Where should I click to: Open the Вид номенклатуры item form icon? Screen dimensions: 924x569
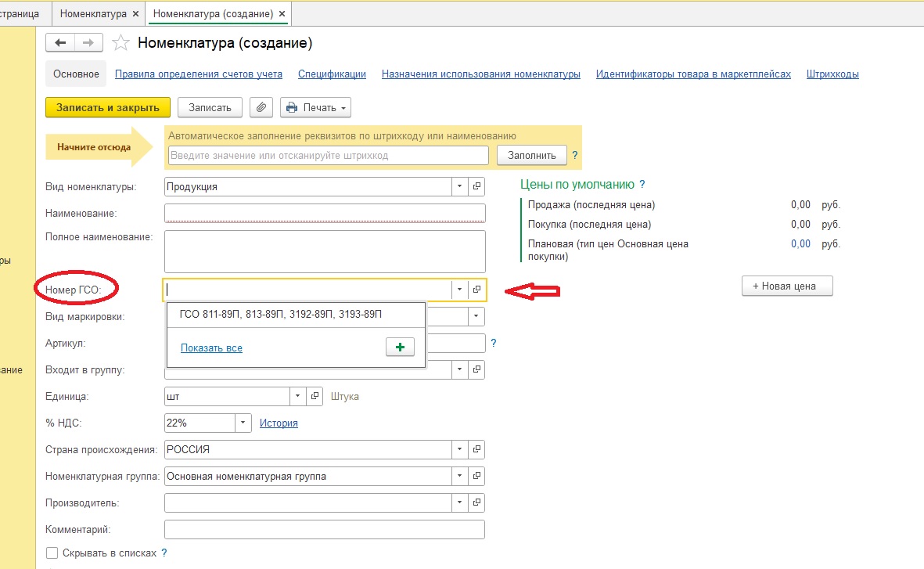click(476, 186)
